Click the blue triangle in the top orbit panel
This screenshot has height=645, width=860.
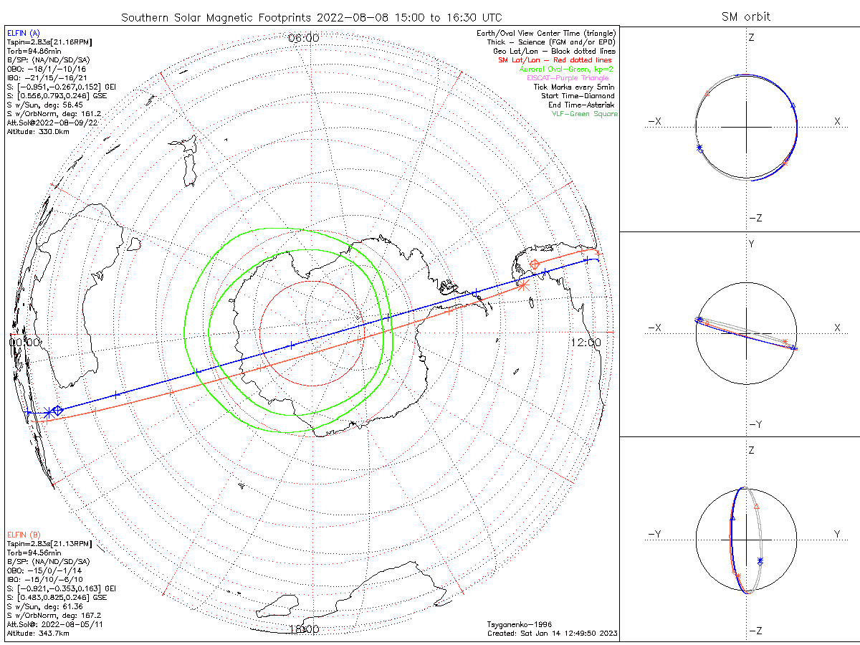coord(793,106)
